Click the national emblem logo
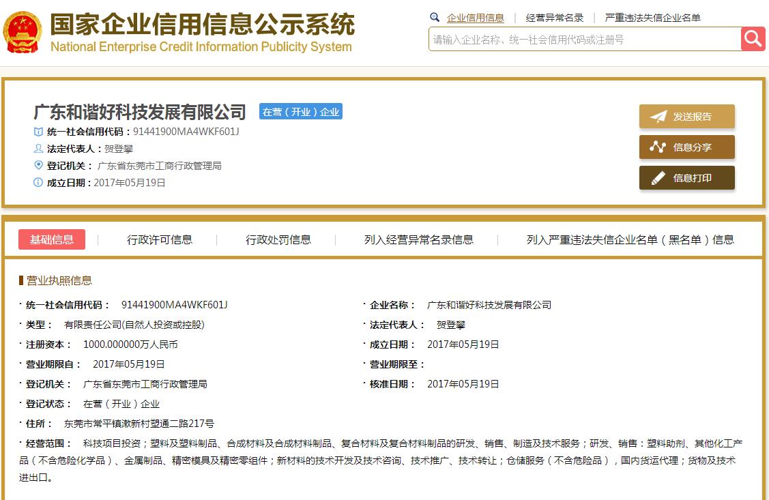 pos(22,33)
